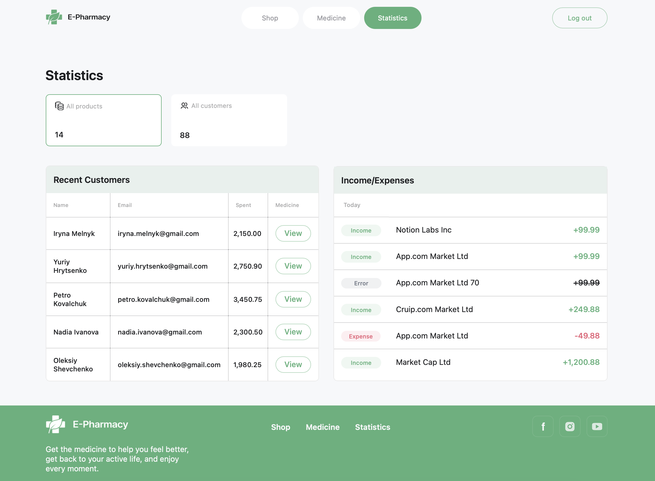Open the footer Medicine link

tap(323, 427)
